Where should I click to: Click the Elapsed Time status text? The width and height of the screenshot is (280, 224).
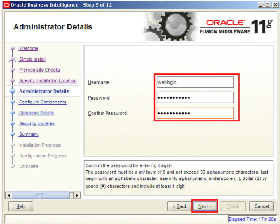[252, 219]
